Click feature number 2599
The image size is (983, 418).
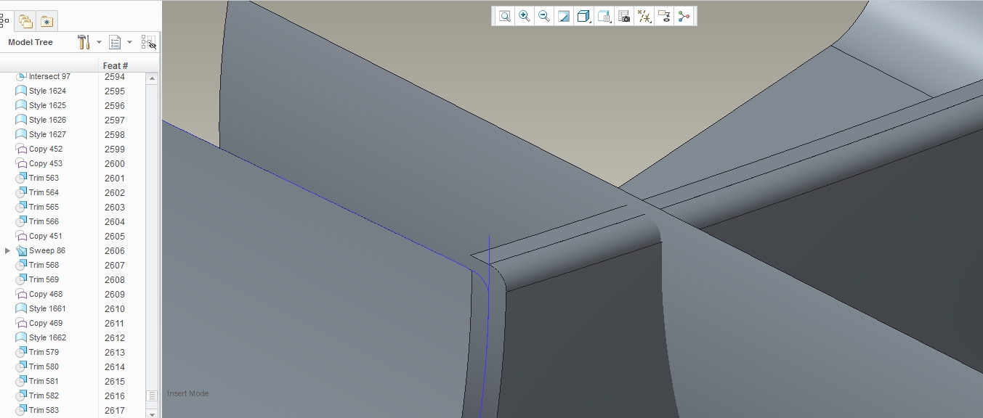pyautogui.click(x=115, y=149)
